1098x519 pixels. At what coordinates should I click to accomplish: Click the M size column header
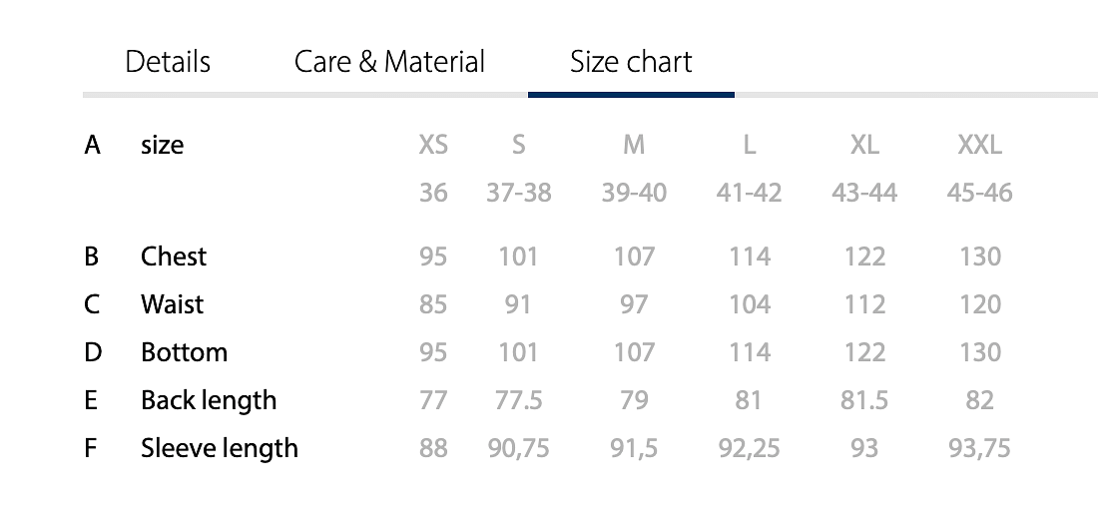[634, 145]
